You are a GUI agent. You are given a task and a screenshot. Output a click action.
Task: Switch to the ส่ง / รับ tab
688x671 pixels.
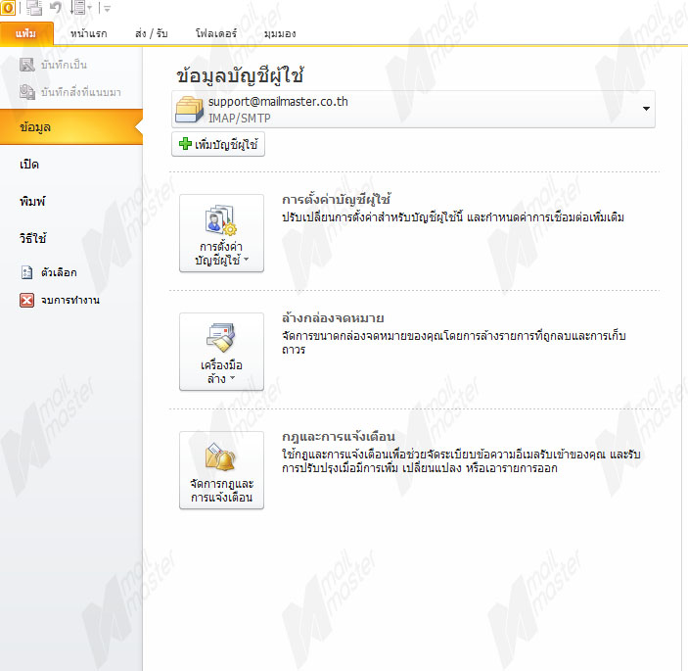(152, 33)
